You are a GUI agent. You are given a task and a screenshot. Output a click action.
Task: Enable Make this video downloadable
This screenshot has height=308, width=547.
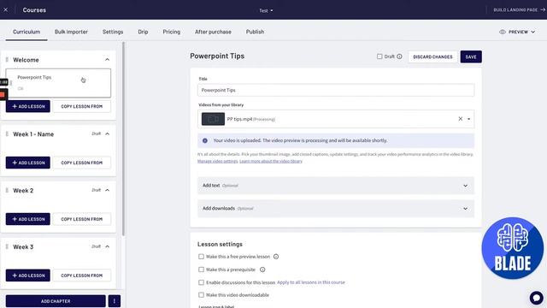click(201, 295)
